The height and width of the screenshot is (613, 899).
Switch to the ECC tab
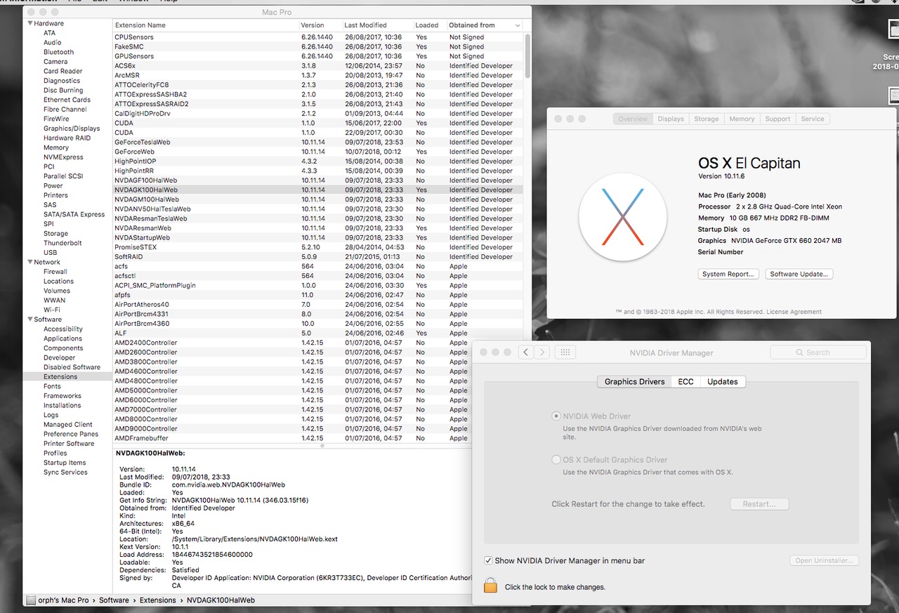685,381
